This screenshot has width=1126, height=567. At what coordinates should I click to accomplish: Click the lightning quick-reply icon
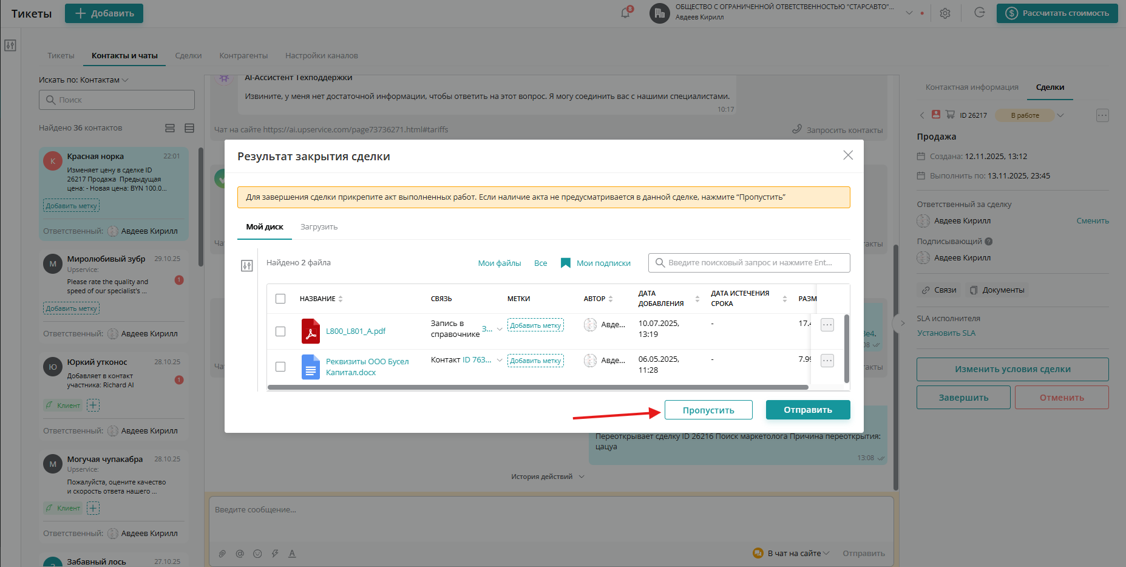tap(275, 554)
